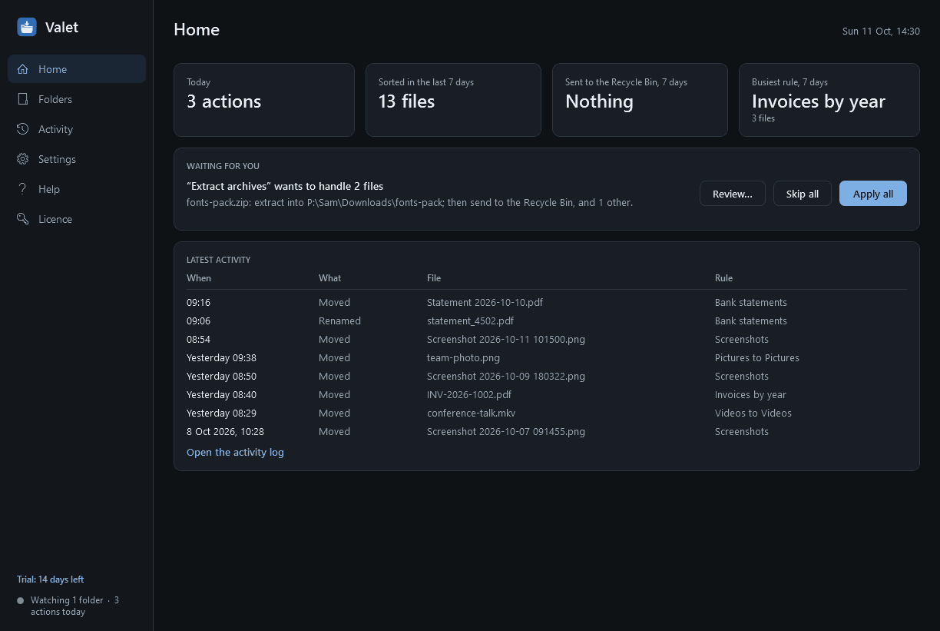This screenshot has height=631, width=940.
Task: Open the Home navigation item
Action: tap(77, 69)
